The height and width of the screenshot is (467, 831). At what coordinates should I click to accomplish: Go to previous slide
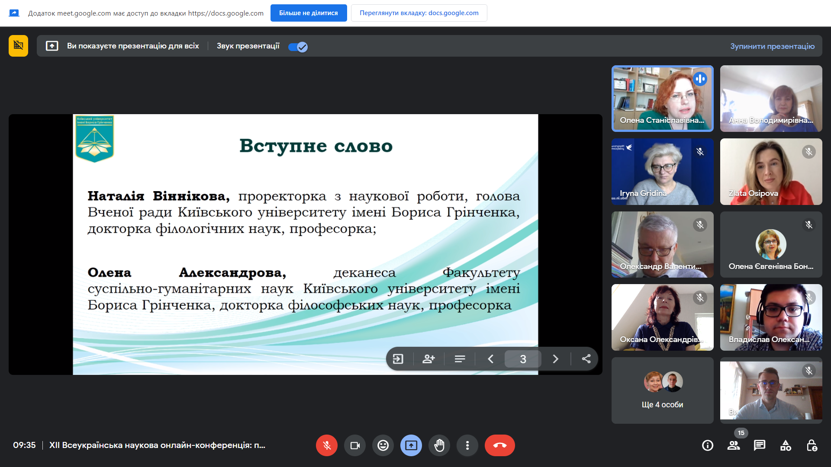point(490,359)
